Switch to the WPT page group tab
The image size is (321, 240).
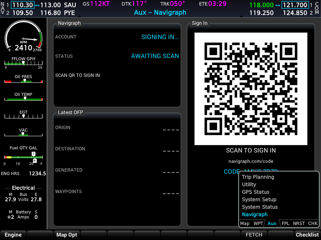258,223
